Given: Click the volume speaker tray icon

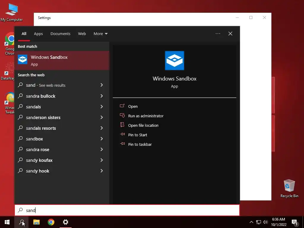Looking at the screenshot, I should 265,222.
